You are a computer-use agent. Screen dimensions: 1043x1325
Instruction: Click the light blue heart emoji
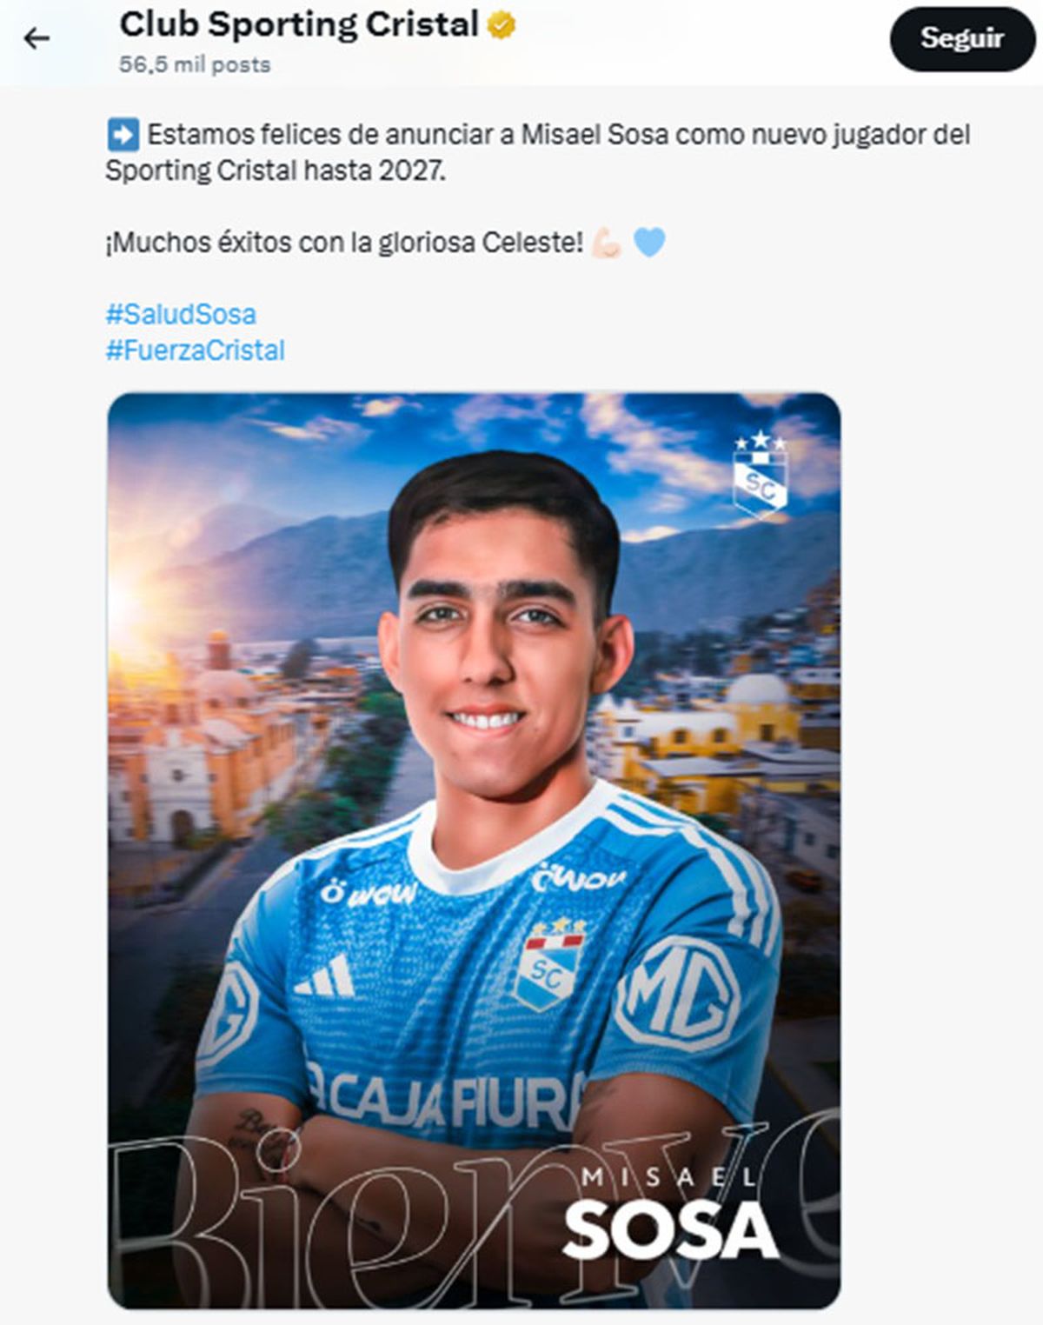(649, 242)
